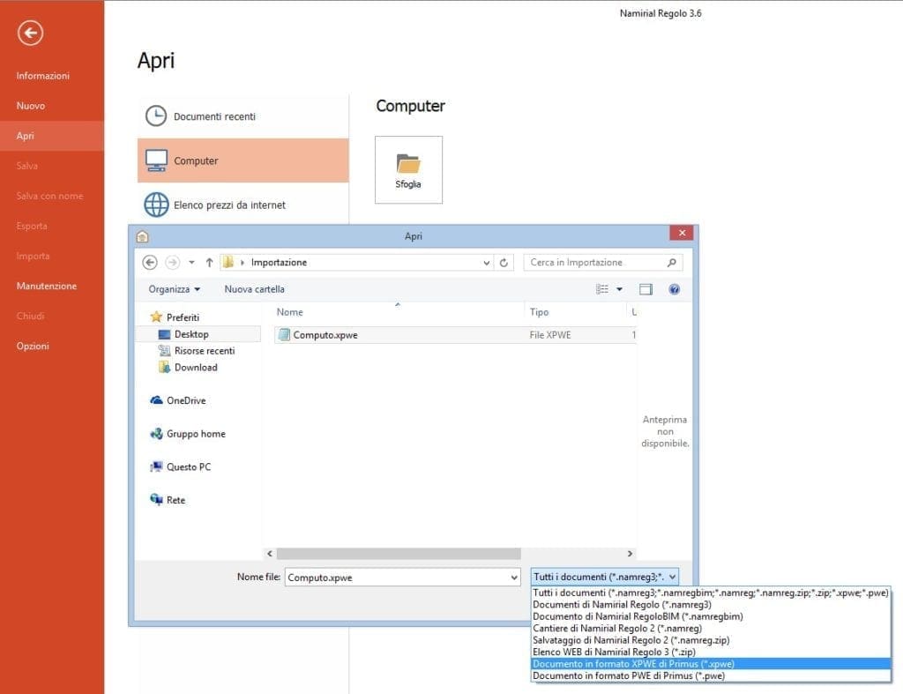Click the Sfoglia folder button
903x694 pixels.
(408, 170)
